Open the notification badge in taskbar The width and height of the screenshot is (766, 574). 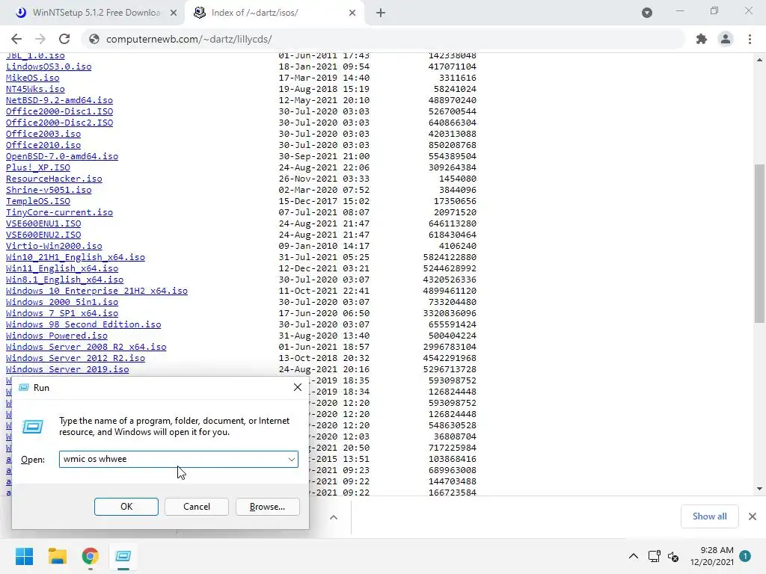coord(745,555)
